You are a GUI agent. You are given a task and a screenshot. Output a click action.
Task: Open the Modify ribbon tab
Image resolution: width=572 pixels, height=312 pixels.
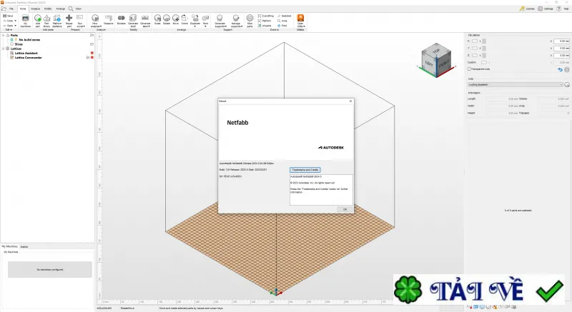48,9
